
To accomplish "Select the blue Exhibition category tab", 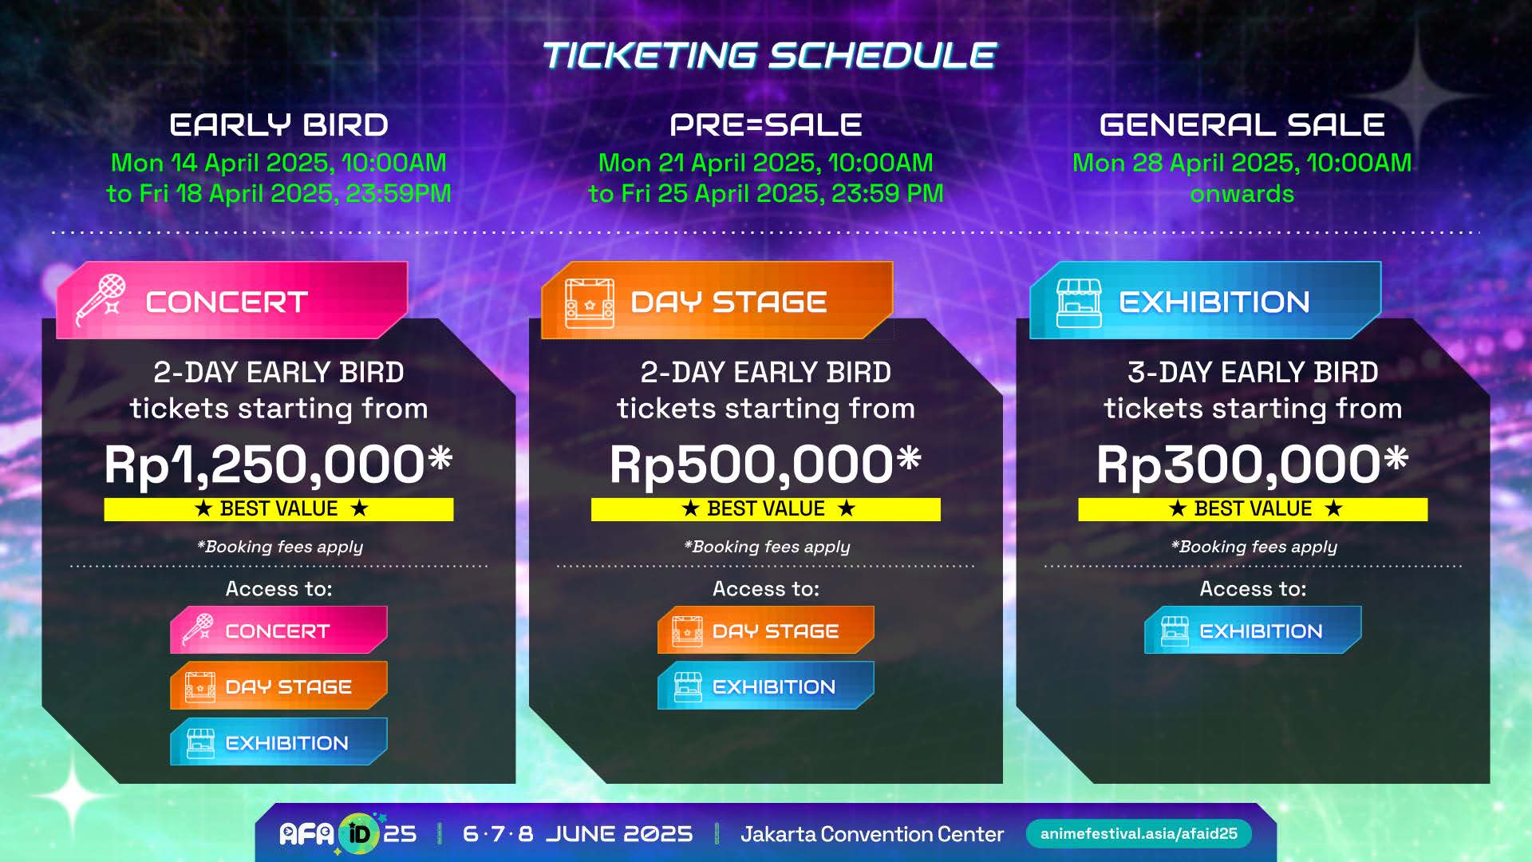I will (x=1205, y=302).
